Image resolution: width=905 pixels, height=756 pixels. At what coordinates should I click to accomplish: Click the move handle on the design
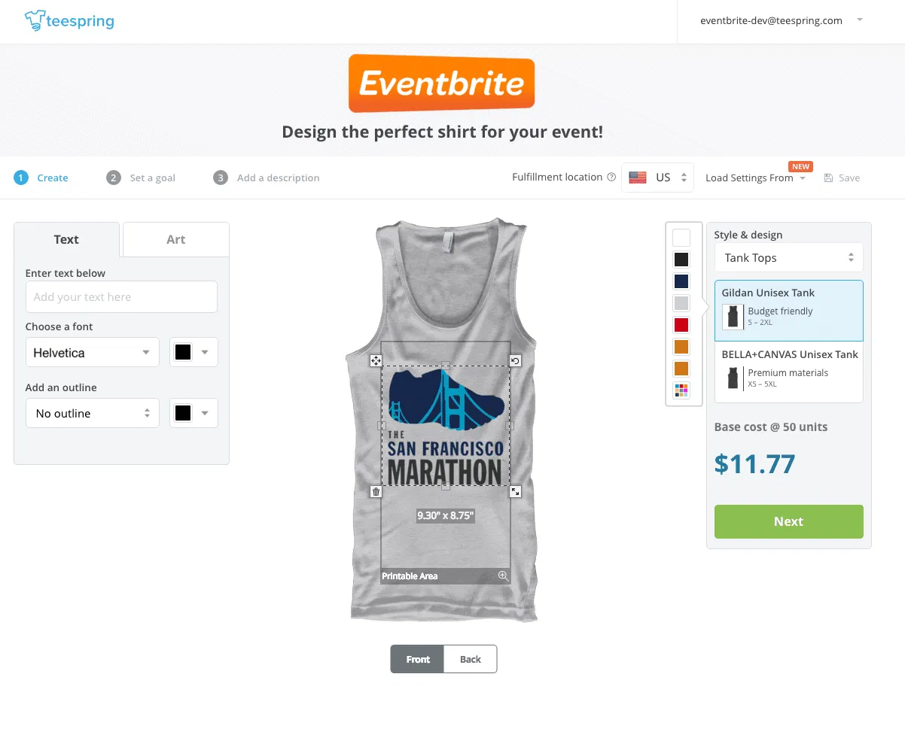pos(376,361)
